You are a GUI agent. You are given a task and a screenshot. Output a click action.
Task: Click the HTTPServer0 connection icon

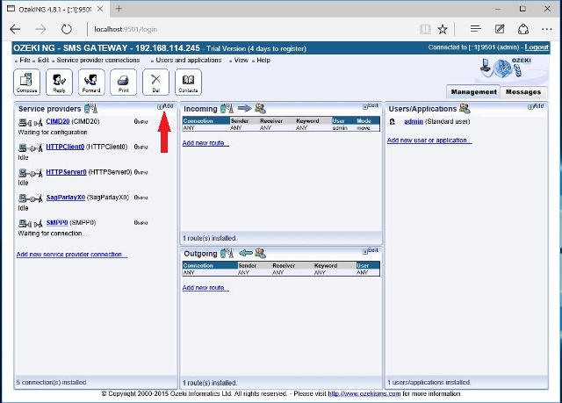[31, 173]
